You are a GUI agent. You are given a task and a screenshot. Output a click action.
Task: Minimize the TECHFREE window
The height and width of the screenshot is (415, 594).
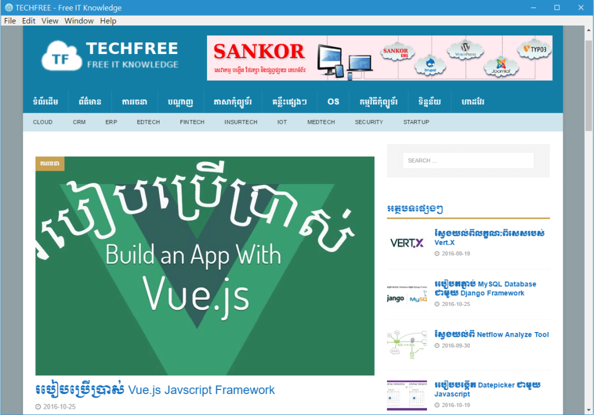(534, 8)
